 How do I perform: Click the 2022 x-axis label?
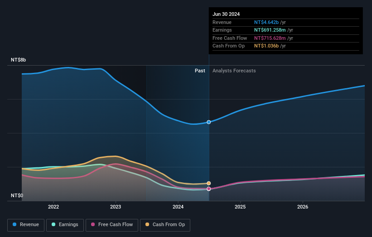click(53, 207)
